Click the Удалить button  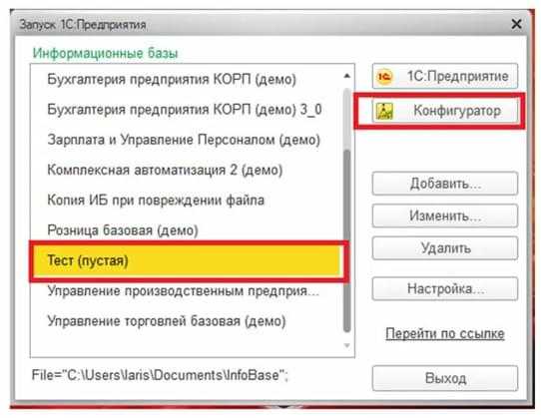[x=445, y=248]
